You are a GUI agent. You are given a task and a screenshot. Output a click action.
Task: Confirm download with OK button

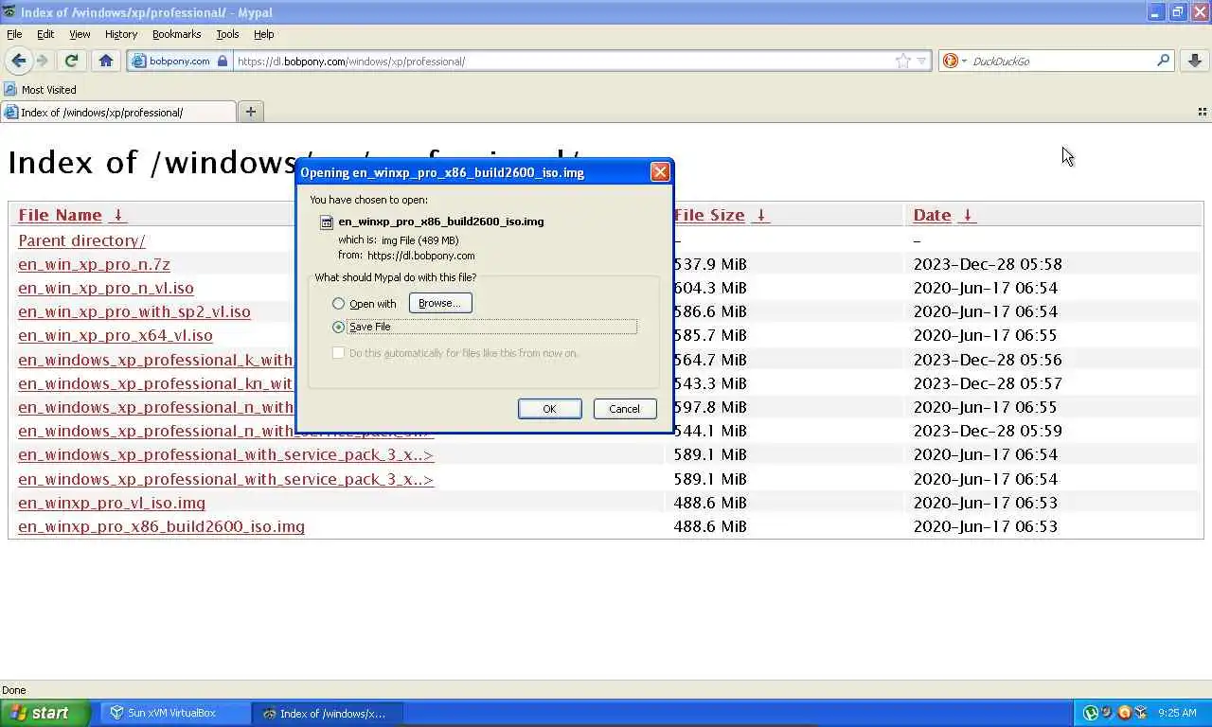point(549,409)
